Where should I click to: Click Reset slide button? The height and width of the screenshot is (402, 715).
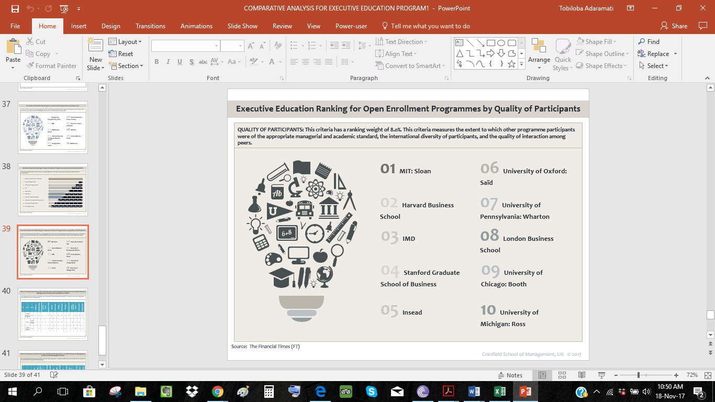click(x=121, y=54)
